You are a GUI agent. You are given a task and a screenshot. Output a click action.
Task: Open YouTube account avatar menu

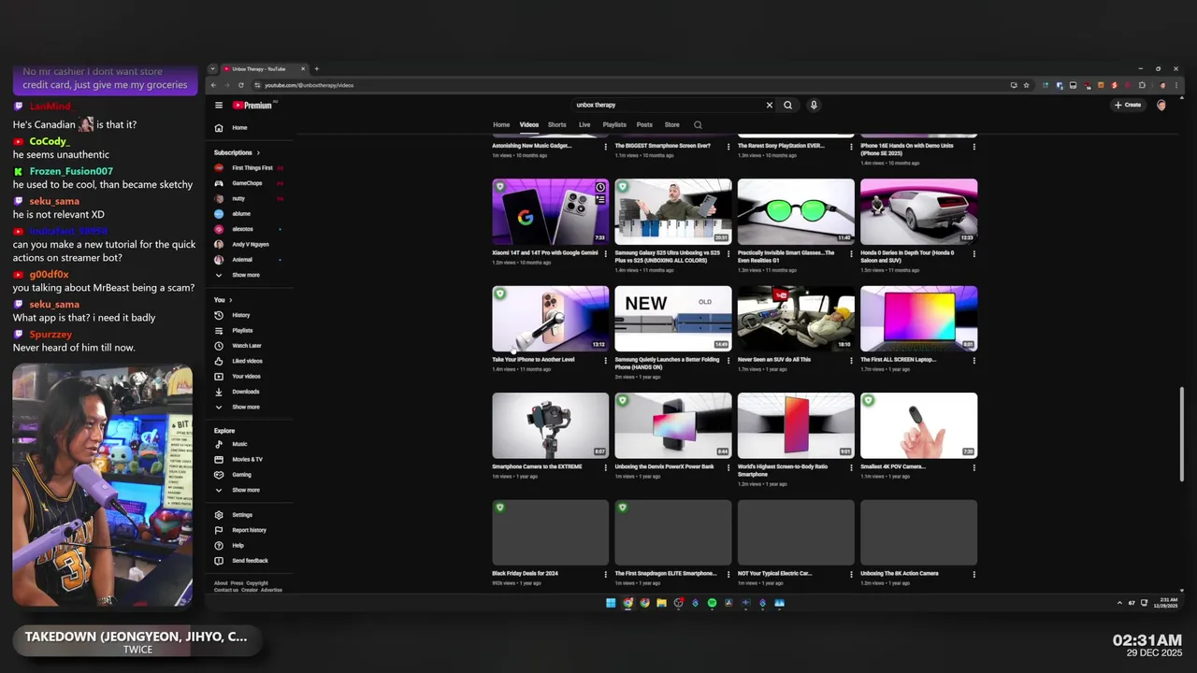1161,106
